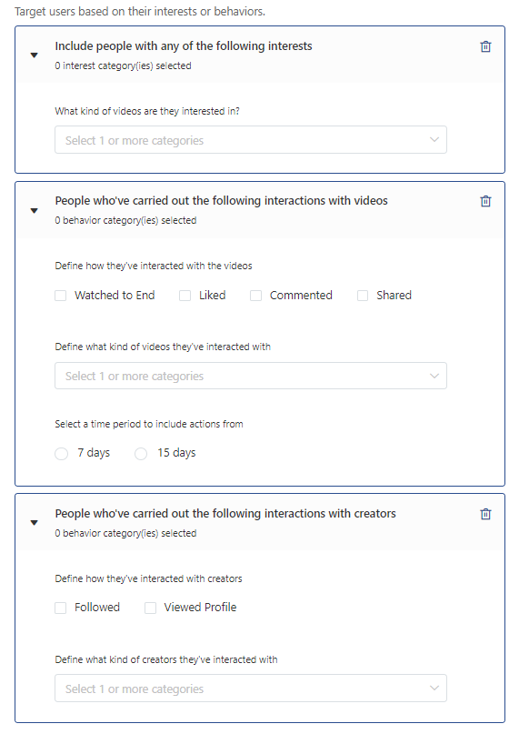Image resolution: width=529 pixels, height=744 pixels.
Task: Check the Followed checkbox
Action: [61, 608]
